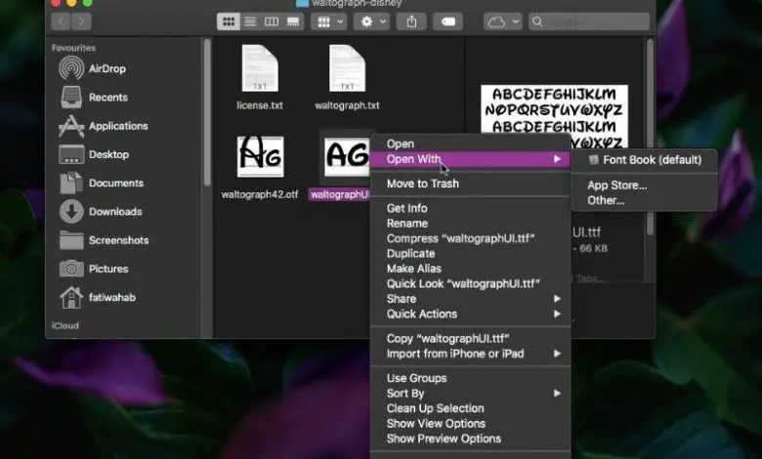The height and width of the screenshot is (459, 762).
Task: Click the Favourites sidebar heading
Action: 73,48
